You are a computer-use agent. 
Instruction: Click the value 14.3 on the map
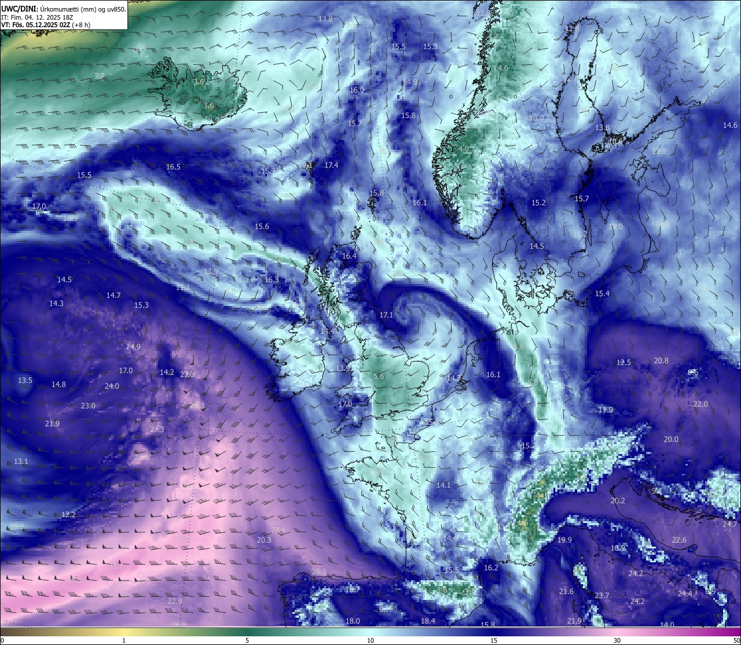[x=56, y=304]
